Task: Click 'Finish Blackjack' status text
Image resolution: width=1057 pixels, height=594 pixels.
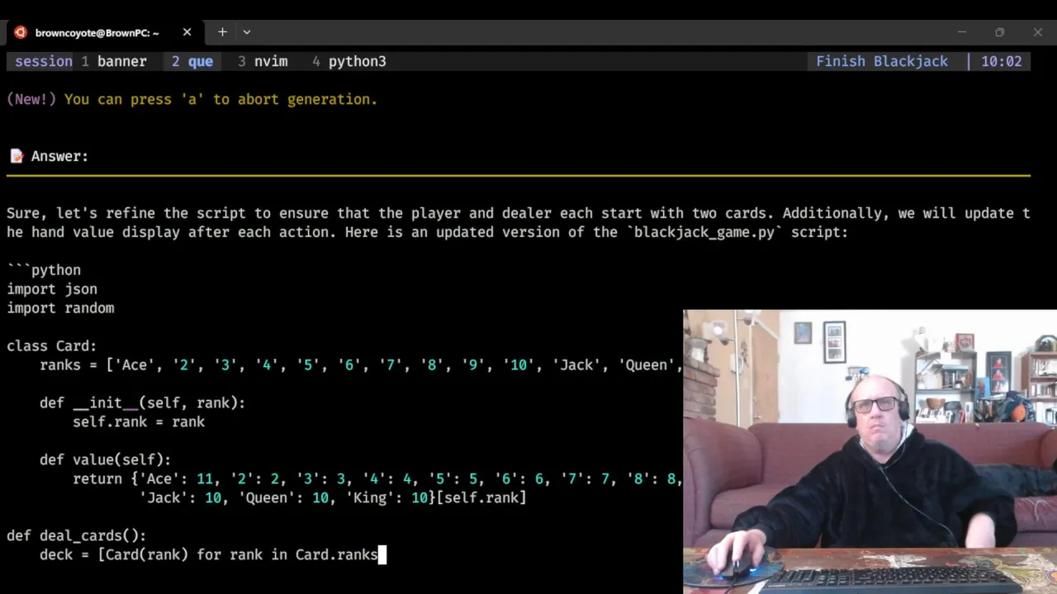Action: tap(882, 61)
